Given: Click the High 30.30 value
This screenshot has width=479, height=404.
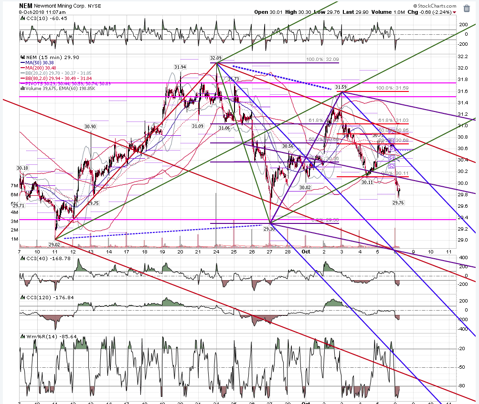Looking at the screenshot, I should click(298, 12).
